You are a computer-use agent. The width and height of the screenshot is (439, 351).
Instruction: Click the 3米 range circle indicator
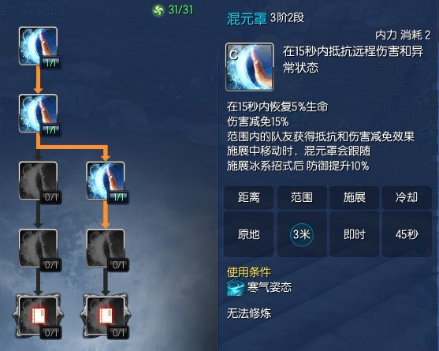(302, 234)
